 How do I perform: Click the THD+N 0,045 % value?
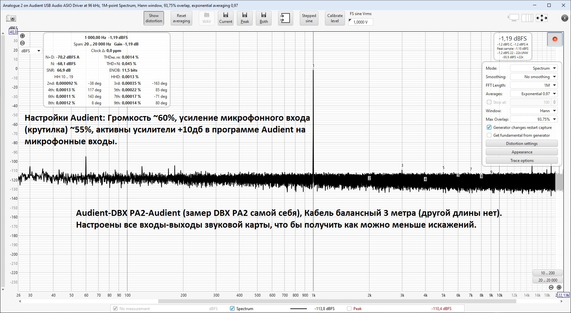(130, 64)
